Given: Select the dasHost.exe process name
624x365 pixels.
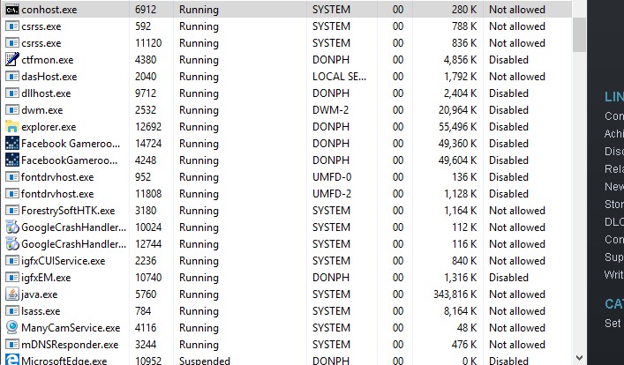Looking at the screenshot, I should 49,77.
